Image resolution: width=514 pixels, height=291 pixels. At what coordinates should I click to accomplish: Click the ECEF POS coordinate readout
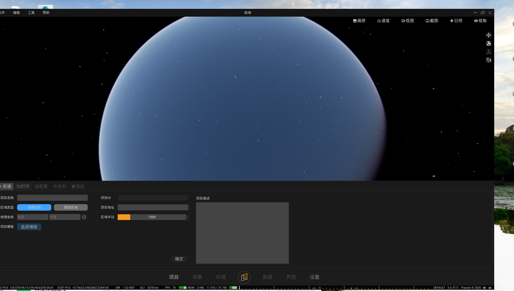pos(83,288)
